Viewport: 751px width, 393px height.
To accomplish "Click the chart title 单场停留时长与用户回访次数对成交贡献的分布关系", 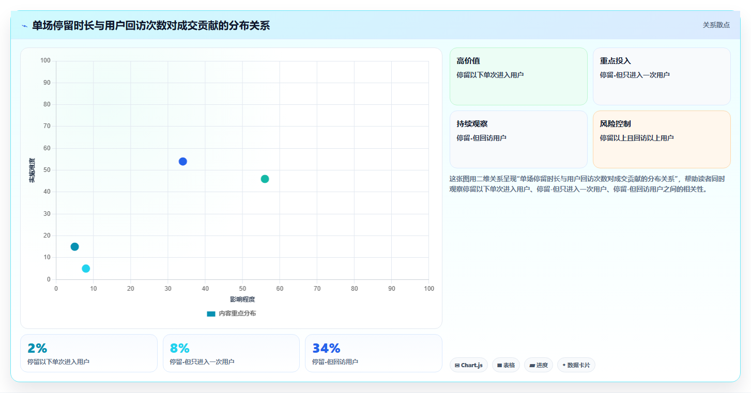I will (x=151, y=25).
